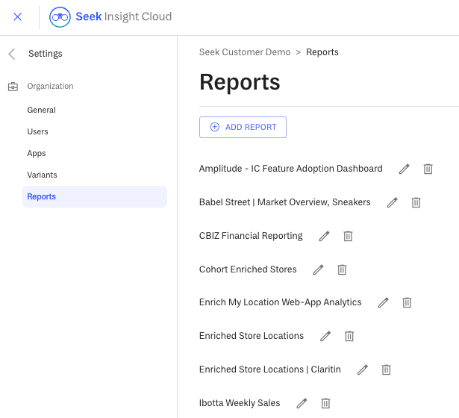
Task: Edit Babel Street Market Overview report
Action: pyautogui.click(x=393, y=202)
